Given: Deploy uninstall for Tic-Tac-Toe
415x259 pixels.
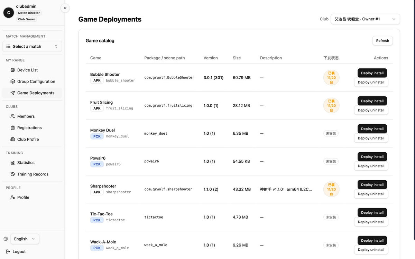Looking at the screenshot, I should pos(371,222).
